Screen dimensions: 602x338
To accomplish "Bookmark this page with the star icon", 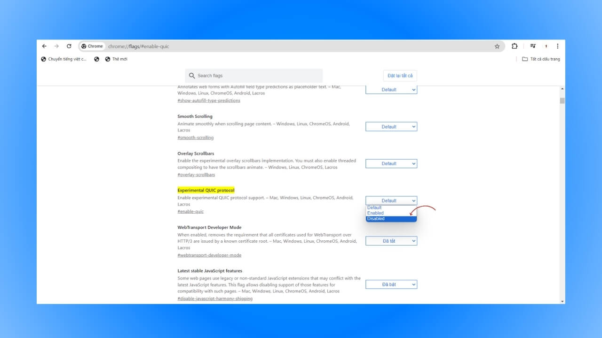I will tap(497, 46).
